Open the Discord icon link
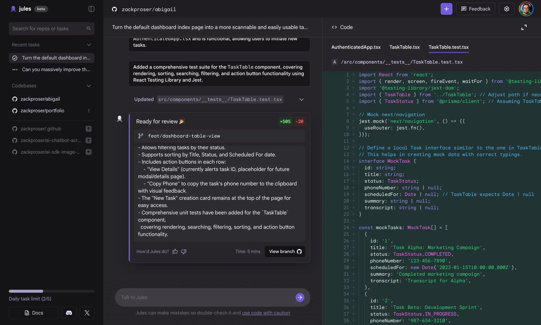The image size is (541, 325). pos(69,313)
